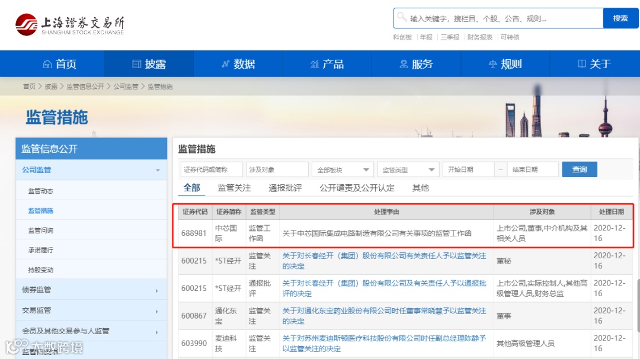Open 承诺履行 in the sidebar
Screen dimensions: 640x359
[41, 250]
